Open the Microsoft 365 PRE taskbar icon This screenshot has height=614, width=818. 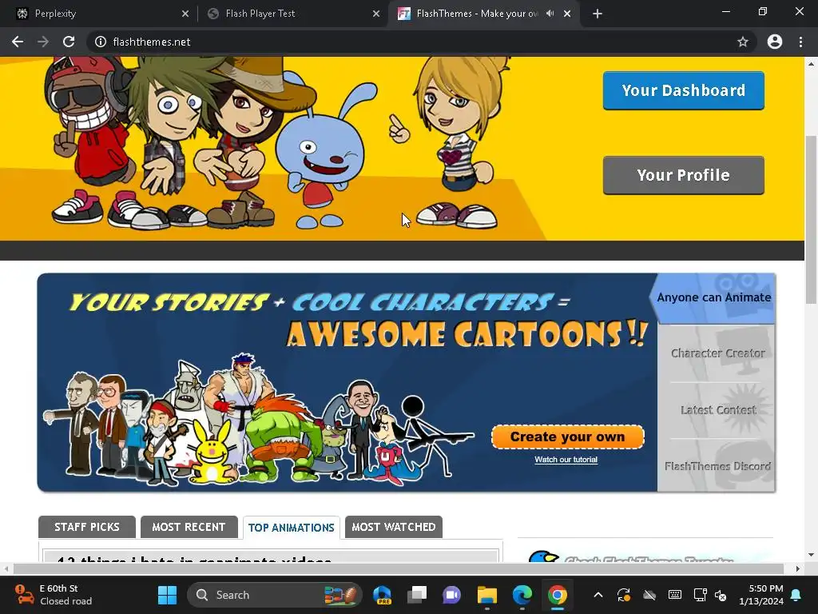[383, 595]
